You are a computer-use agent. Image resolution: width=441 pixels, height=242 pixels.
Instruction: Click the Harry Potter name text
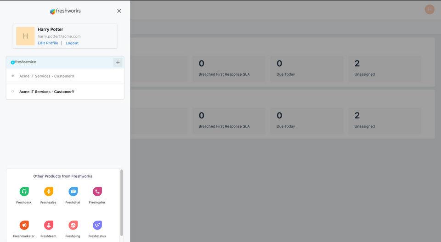pos(51,29)
